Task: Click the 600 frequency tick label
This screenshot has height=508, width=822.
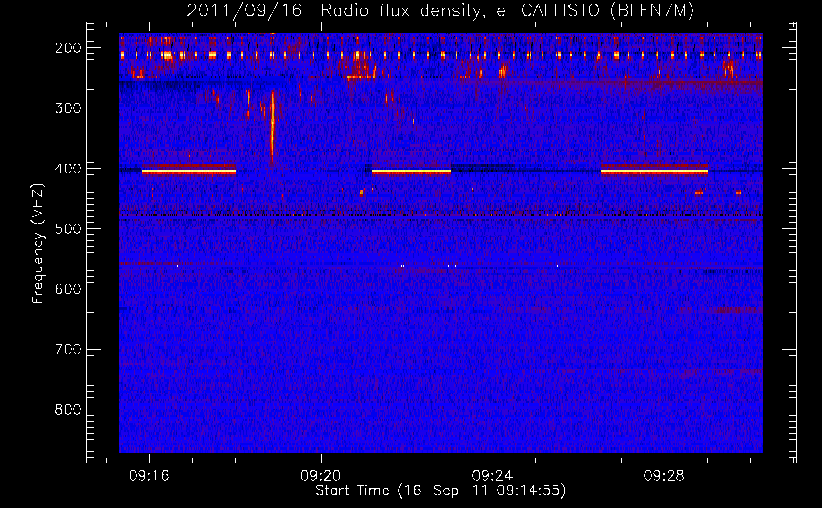Action: click(x=68, y=289)
